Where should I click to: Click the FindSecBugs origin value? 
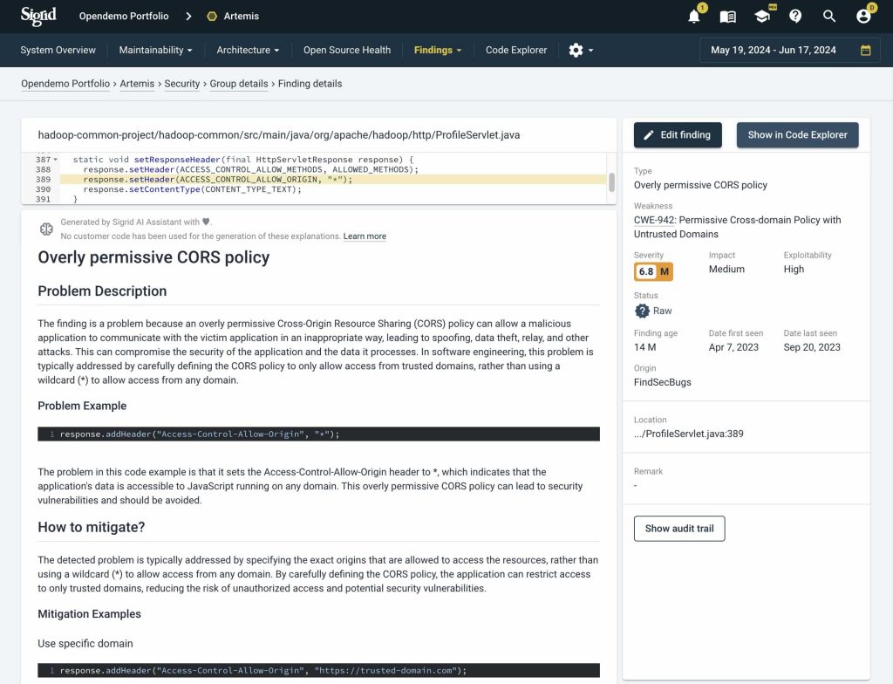click(x=663, y=382)
